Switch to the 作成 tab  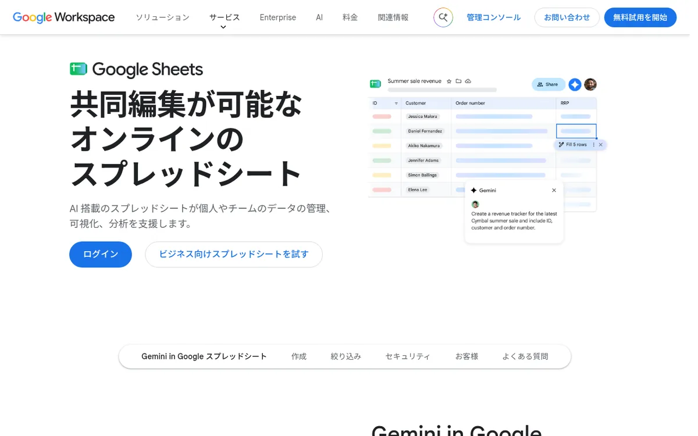(299, 356)
